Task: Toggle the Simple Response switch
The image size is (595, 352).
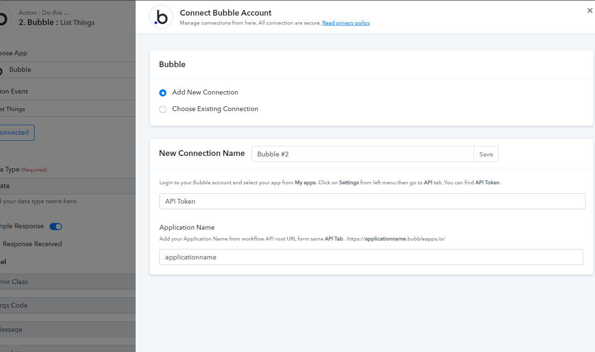Action: coord(56,226)
